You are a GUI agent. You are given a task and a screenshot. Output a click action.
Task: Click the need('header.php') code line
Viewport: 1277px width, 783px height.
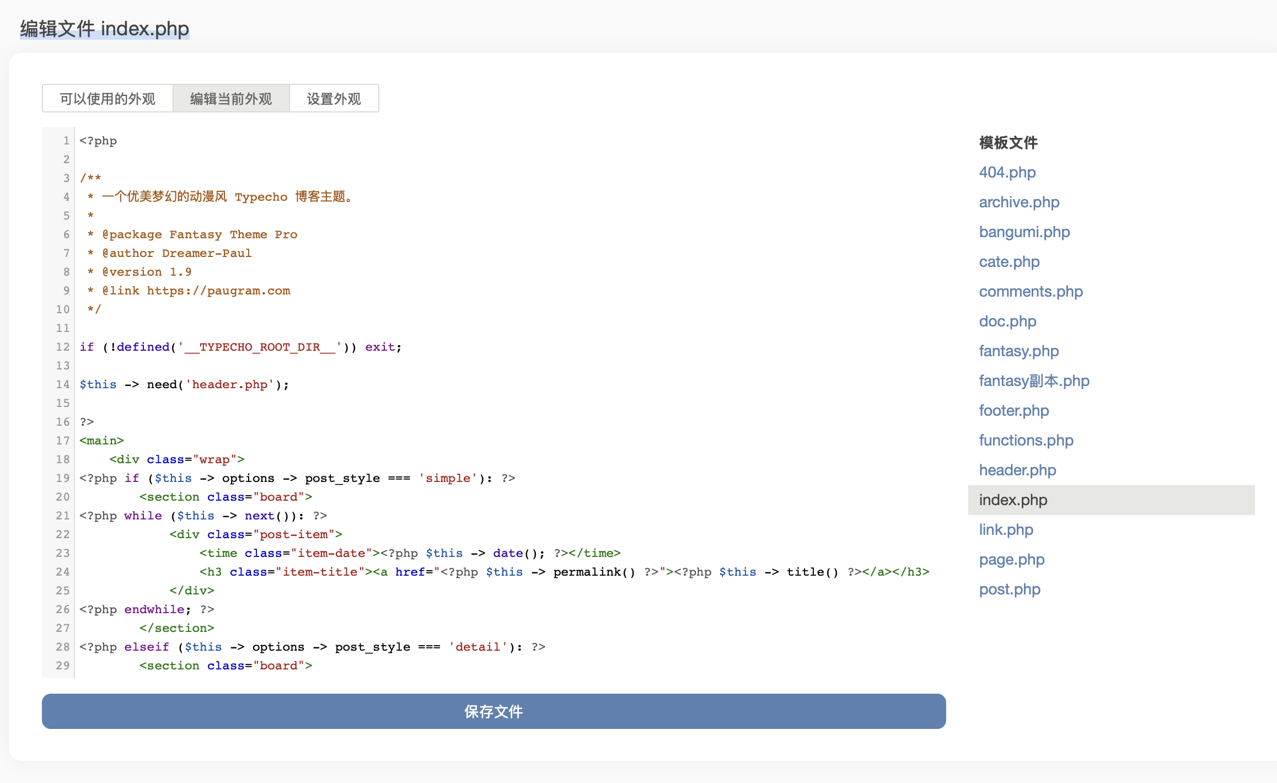click(184, 384)
